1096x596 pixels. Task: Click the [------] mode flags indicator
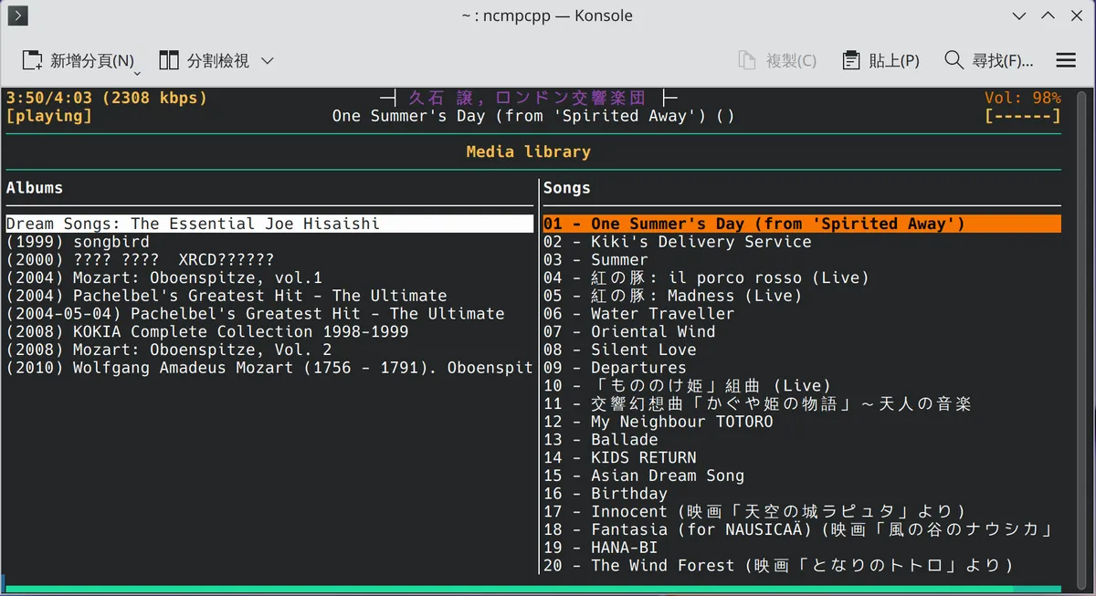[x=1023, y=116]
